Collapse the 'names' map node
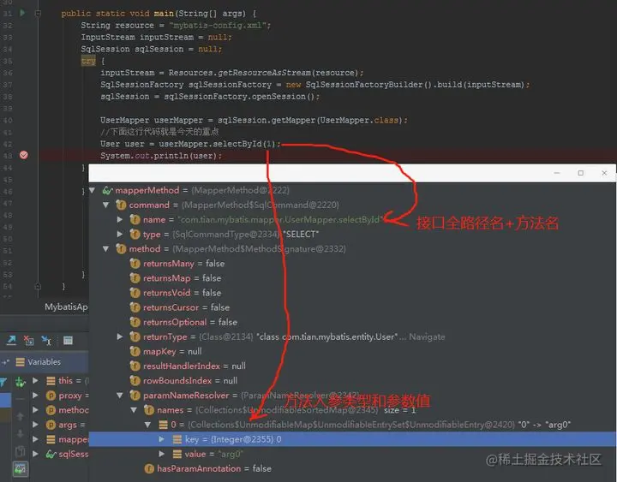 coord(134,410)
